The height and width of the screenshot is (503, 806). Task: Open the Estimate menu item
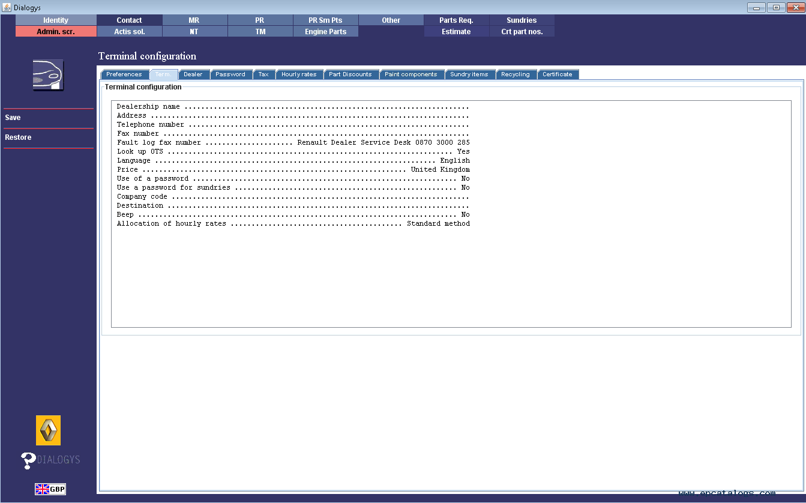coord(456,32)
